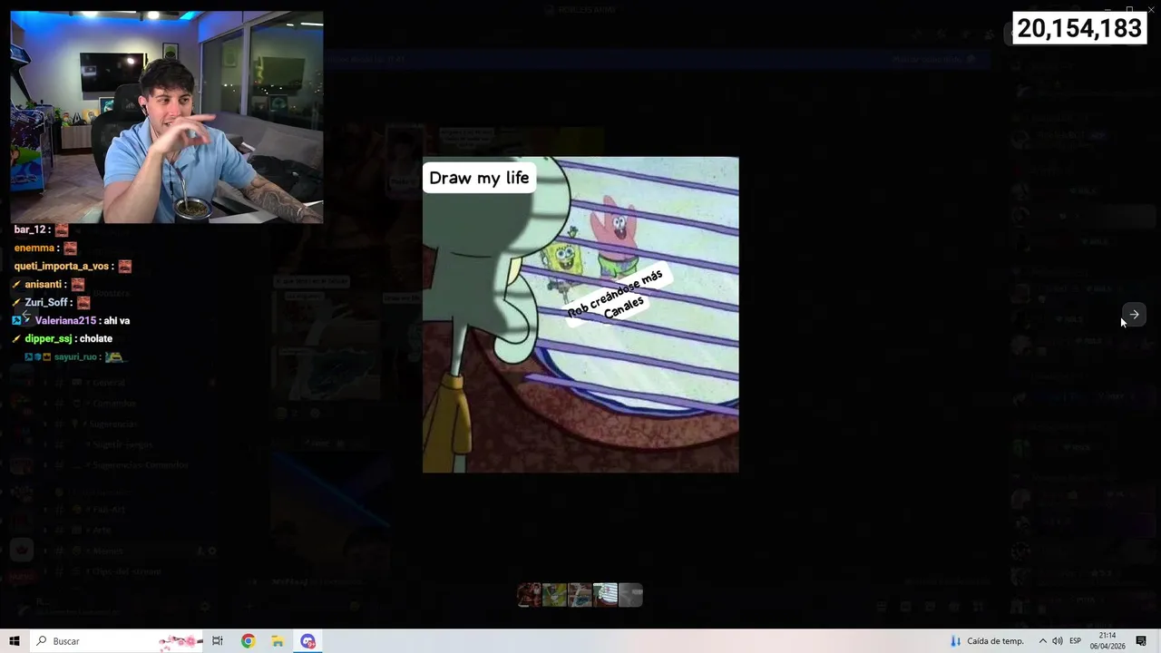The width and height of the screenshot is (1161, 653).
Task: Click chat username enemma
Action: (x=34, y=248)
